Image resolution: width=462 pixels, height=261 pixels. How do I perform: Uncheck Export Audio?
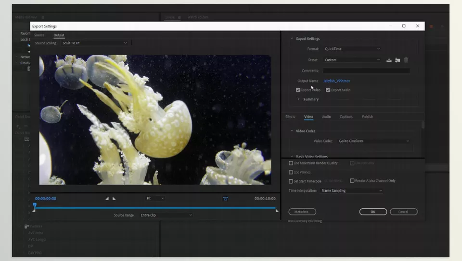pyautogui.click(x=328, y=90)
